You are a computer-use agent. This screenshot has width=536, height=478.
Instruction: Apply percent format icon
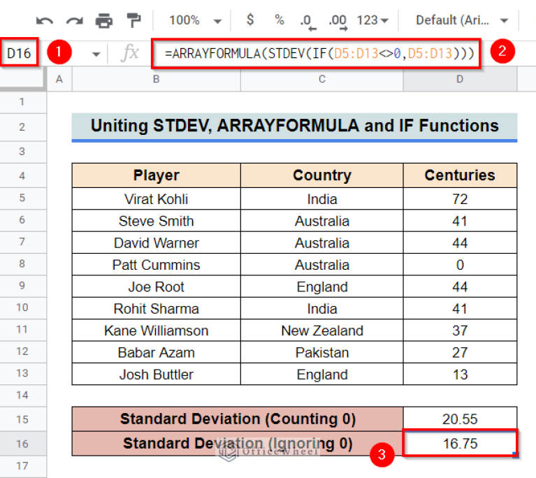(x=279, y=20)
